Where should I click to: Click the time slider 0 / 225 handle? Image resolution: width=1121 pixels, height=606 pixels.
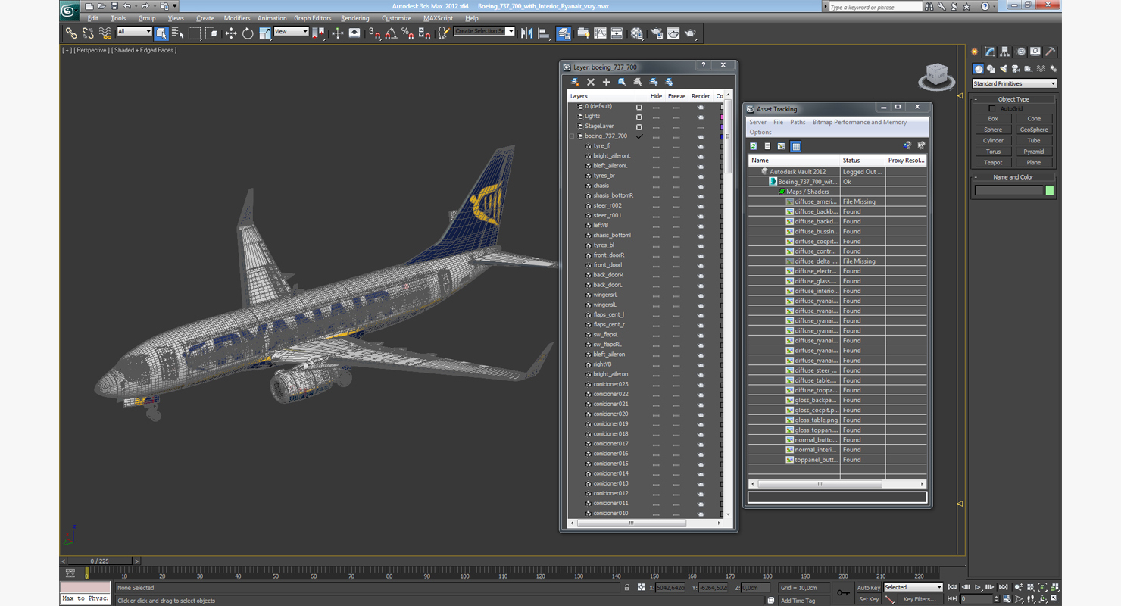(x=99, y=561)
